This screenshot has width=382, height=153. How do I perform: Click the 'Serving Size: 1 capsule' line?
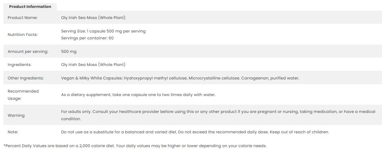pos(103,31)
